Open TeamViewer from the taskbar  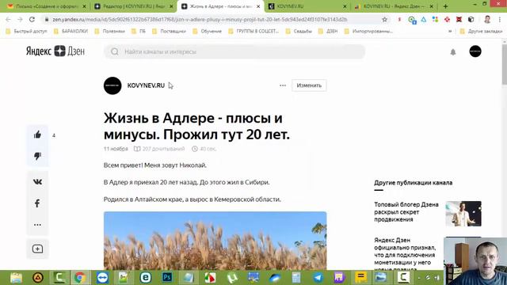(x=102, y=278)
